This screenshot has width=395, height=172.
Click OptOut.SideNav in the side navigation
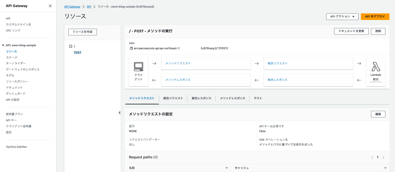[x=16, y=147]
